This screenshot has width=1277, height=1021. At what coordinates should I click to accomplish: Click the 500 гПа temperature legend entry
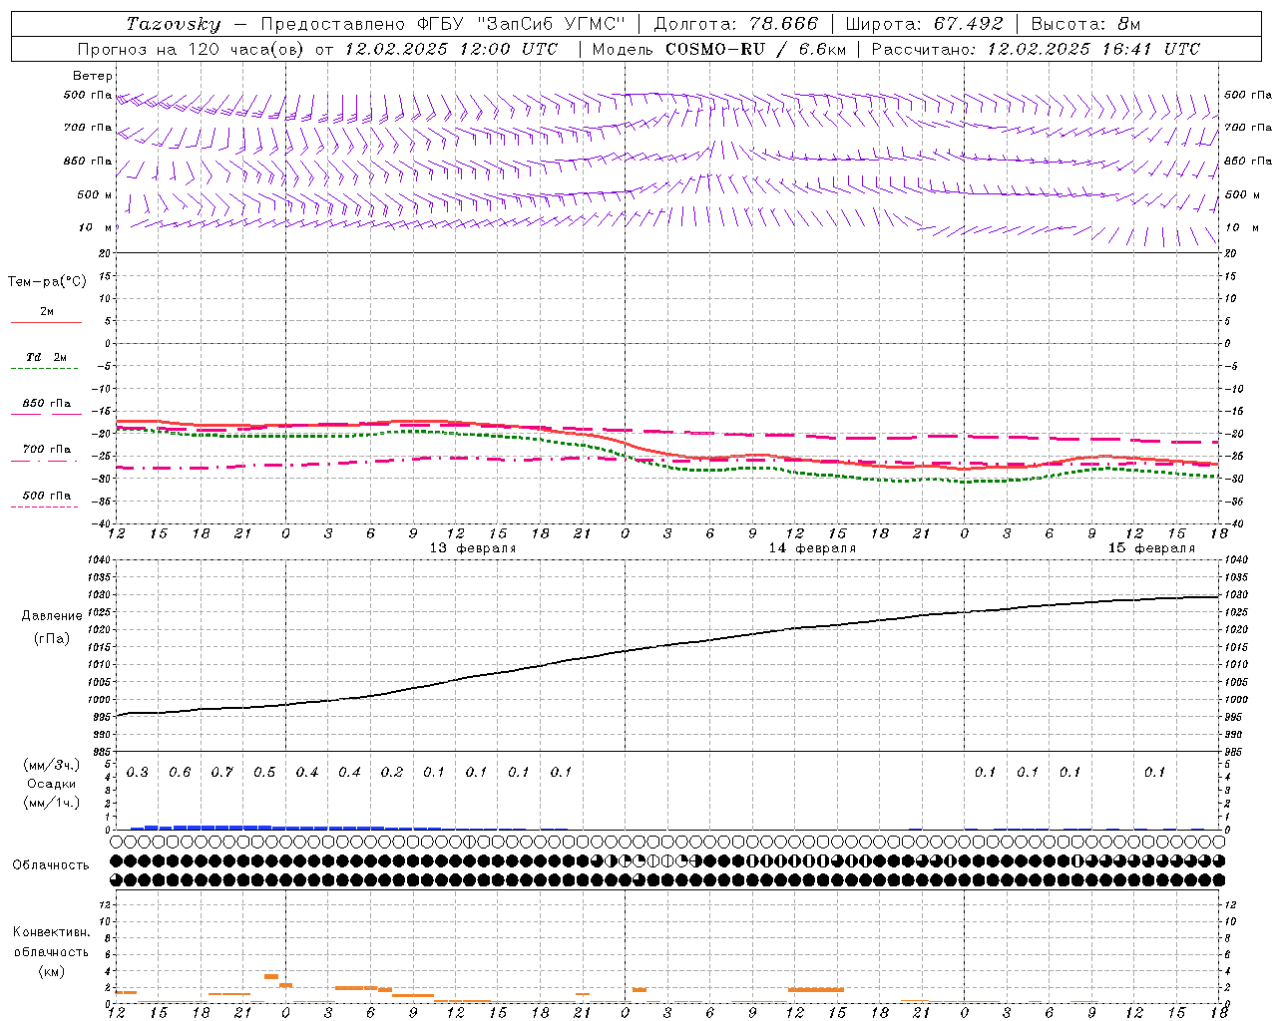pyautogui.click(x=47, y=496)
